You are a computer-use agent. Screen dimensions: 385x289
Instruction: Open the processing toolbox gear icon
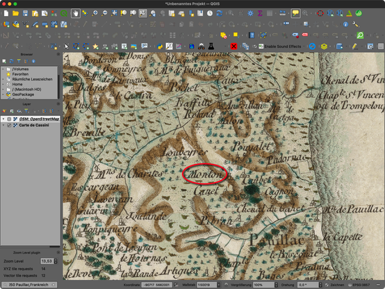pyautogui.click(x=250, y=13)
